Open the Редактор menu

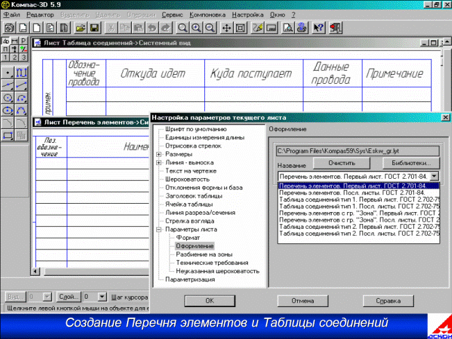40,15
